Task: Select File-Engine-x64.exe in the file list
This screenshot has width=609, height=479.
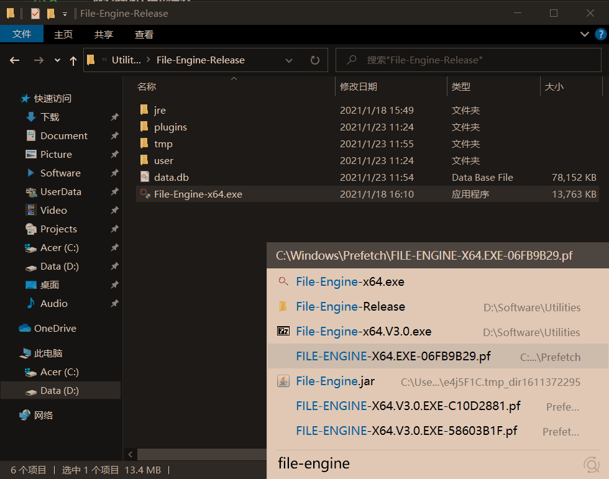Action: 198,194
